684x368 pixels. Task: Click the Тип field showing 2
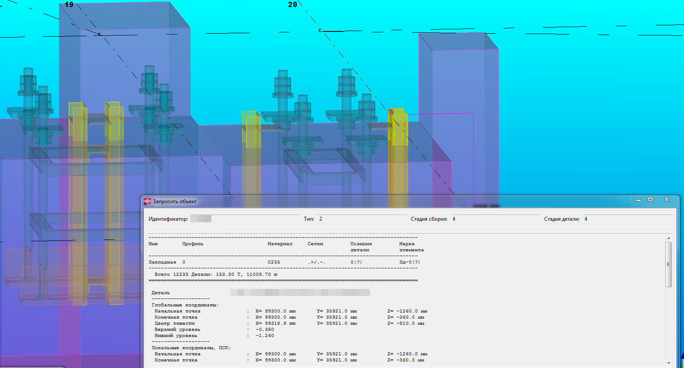[361, 219]
